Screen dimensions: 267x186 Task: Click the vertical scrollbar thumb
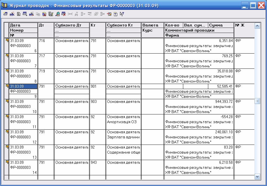click(x=257, y=101)
